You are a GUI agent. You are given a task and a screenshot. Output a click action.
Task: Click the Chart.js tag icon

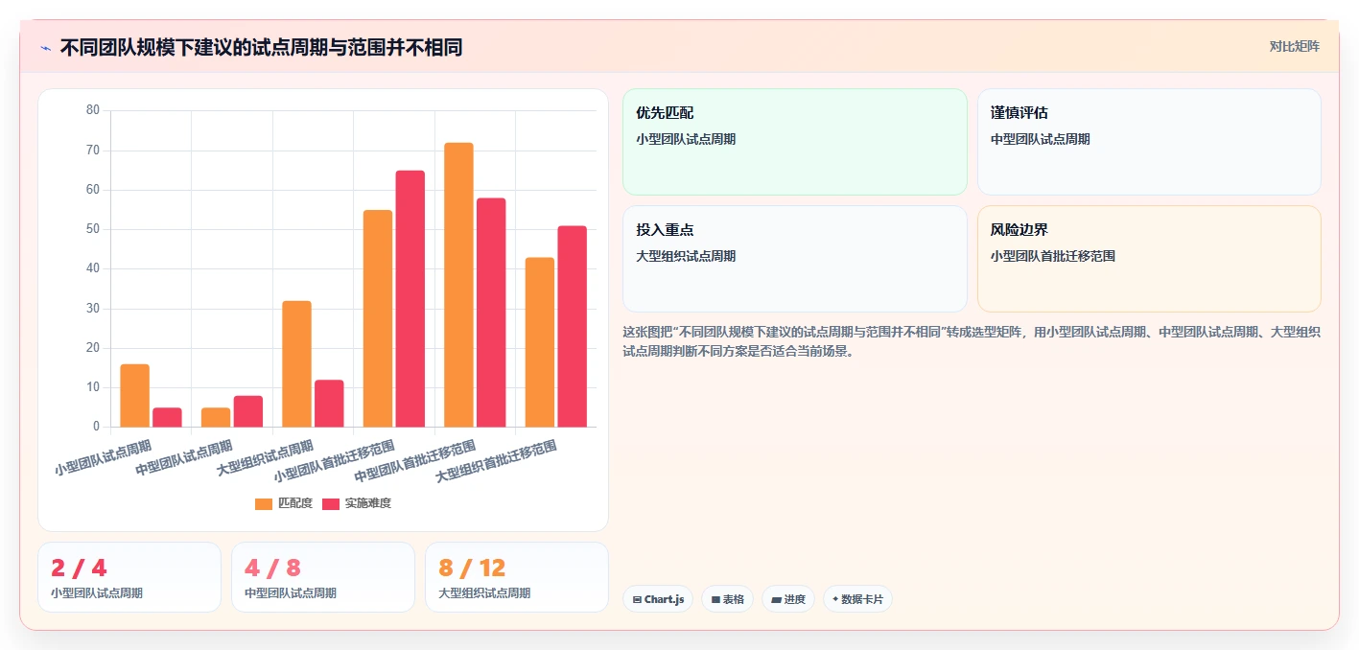(x=637, y=599)
